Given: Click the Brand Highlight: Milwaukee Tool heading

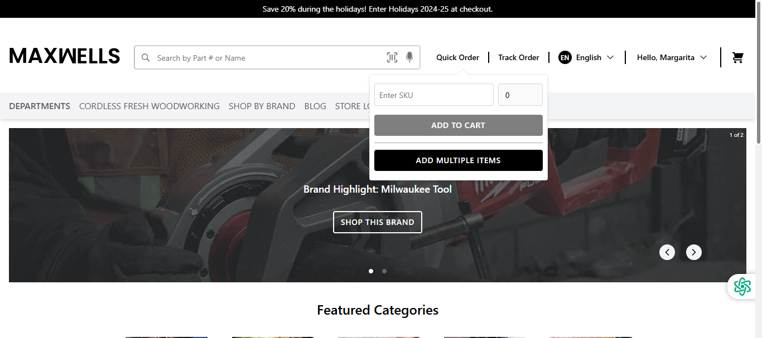Looking at the screenshot, I should click(378, 189).
